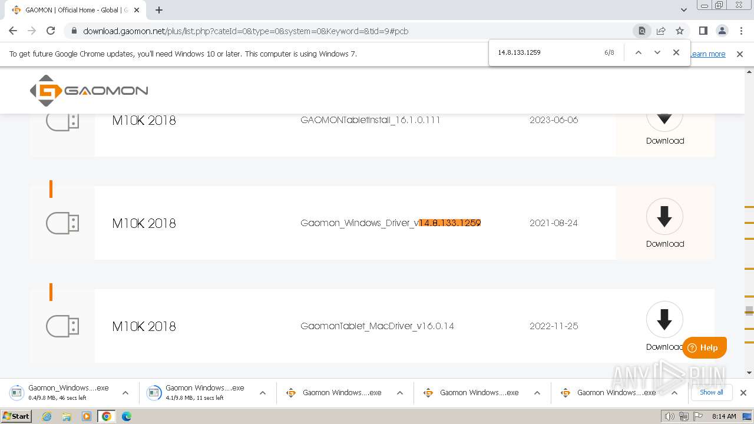Open the Gaomon Windows exe at 4.1/9.8 MB
The width and height of the screenshot is (754, 424).
coord(199,392)
